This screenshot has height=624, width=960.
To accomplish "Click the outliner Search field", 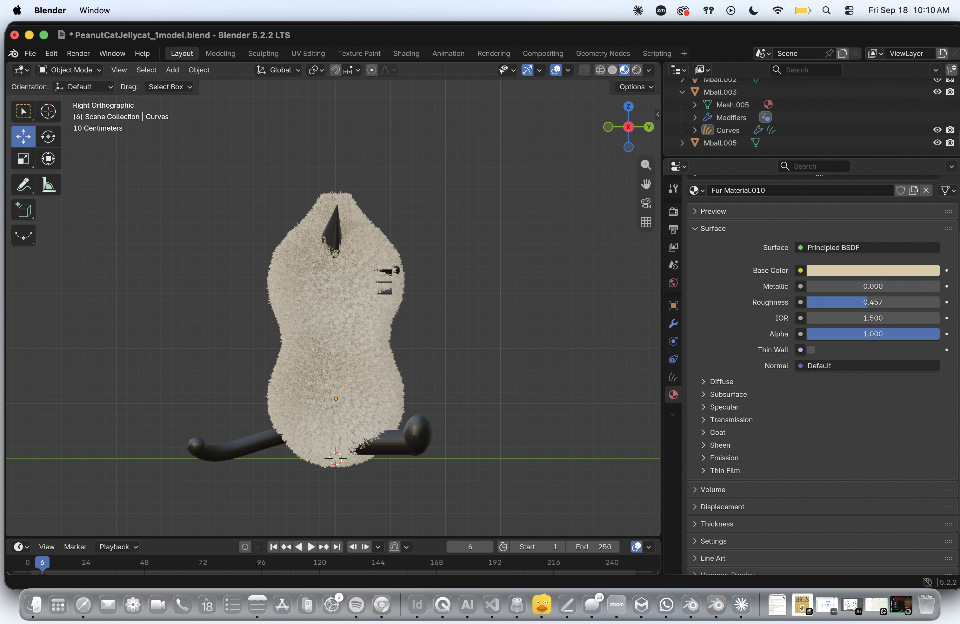I will pyautogui.click(x=806, y=70).
